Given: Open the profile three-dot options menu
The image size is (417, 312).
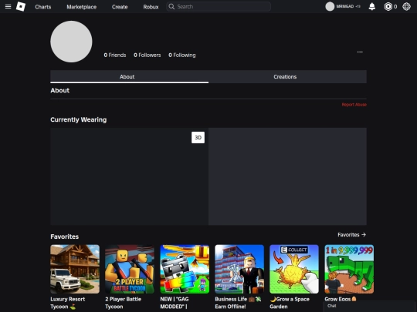Looking at the screenshot, I should click(360, 52).
